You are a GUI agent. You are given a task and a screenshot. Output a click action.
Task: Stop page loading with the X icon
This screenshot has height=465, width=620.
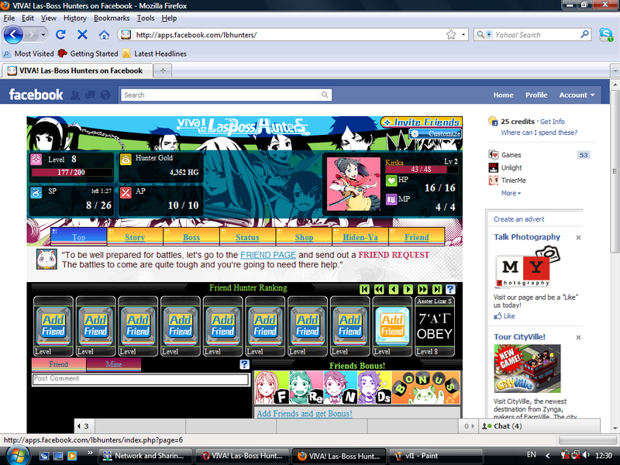[82, 35]
